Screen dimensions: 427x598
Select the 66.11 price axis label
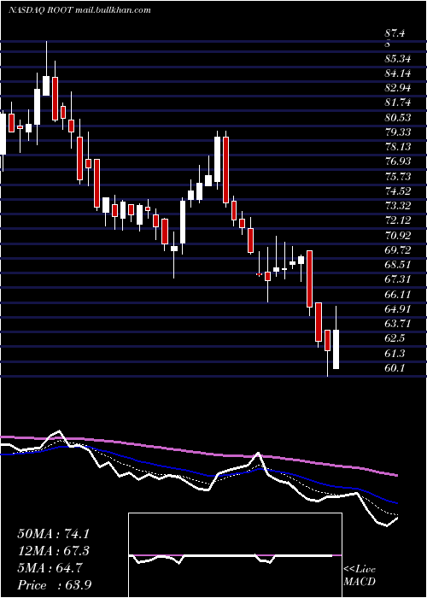tap(398, 295)
